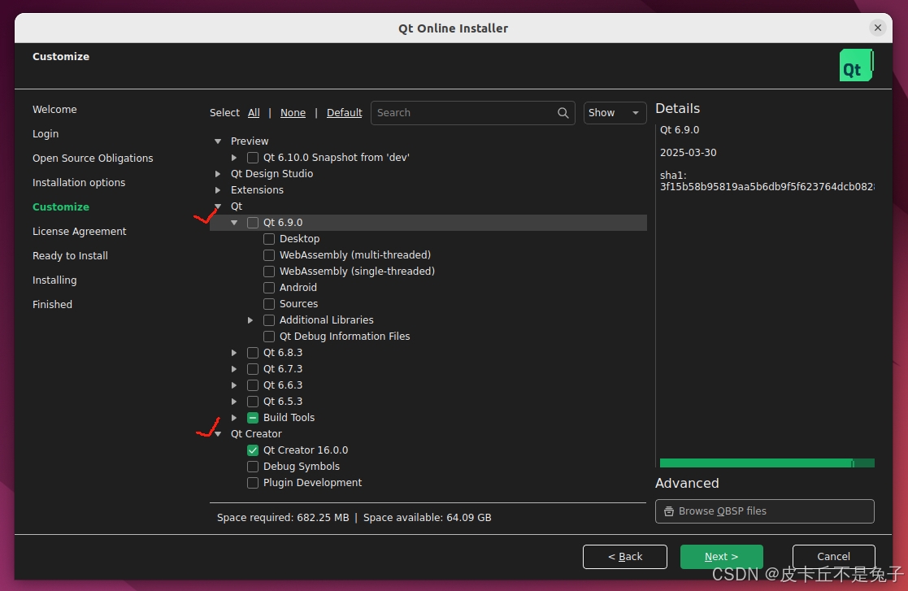
Task: Click the Qt logo icon
Action: 856,65
